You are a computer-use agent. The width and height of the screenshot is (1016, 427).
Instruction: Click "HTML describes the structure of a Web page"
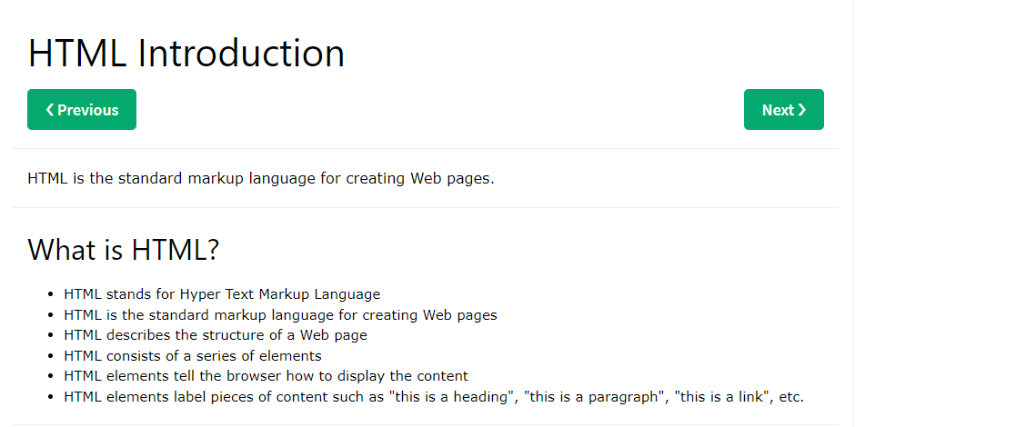[216, 335]
